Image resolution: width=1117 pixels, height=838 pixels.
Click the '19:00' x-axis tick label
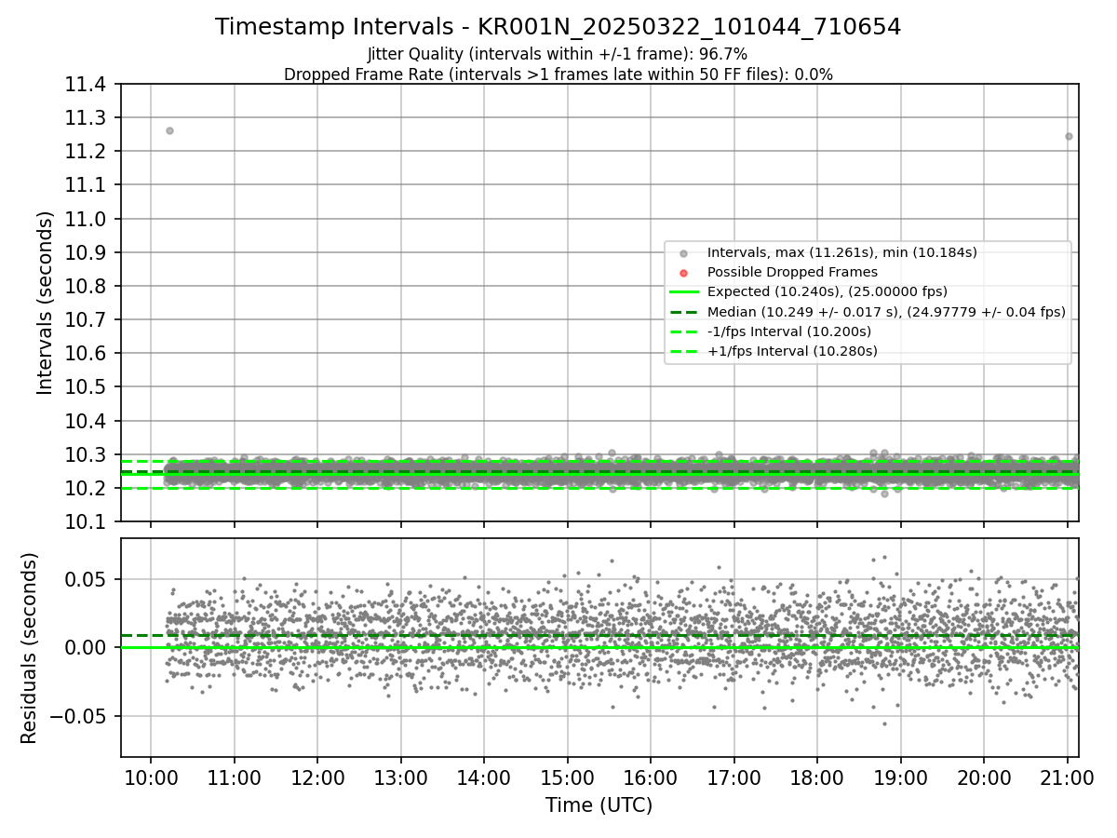pyautogui.click(x=900, y=777)
